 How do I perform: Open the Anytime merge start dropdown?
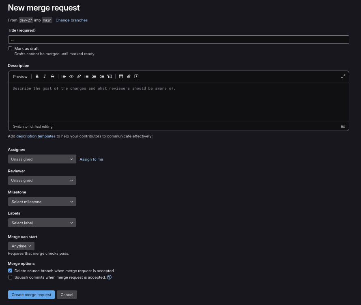21,246
